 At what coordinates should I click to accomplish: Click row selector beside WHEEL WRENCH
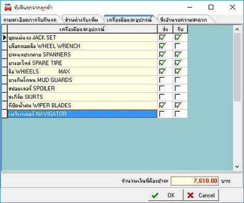point(5,46)
